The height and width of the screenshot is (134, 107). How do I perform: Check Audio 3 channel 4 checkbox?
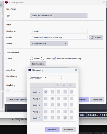pos(65,92)
